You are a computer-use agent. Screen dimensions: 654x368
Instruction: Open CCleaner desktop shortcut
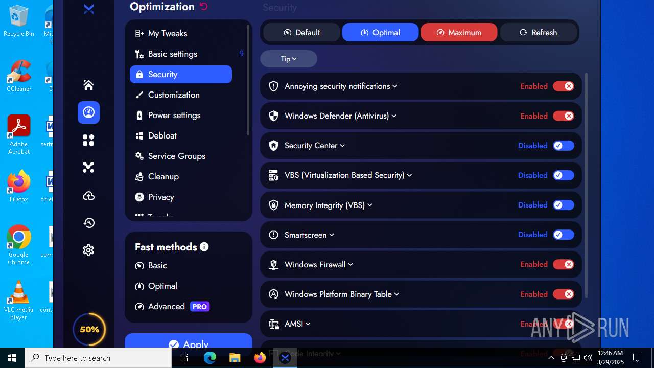pos(19,76)
